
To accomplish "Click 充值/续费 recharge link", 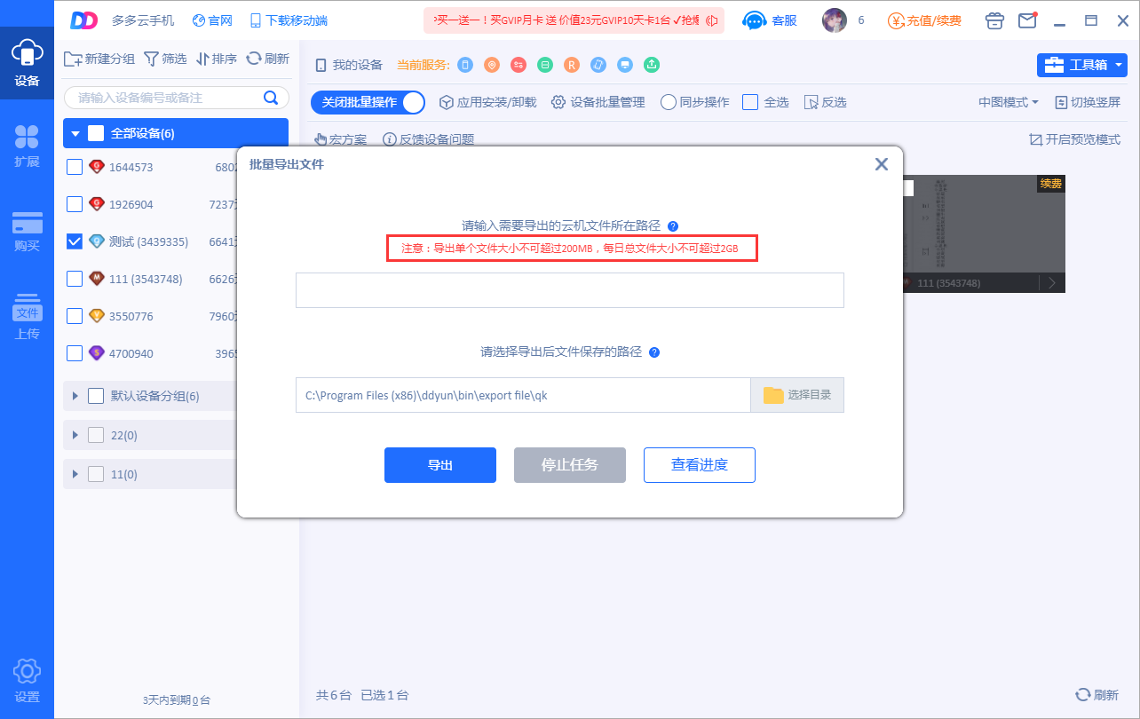I will pyautogui.click(x=924, y=20).
